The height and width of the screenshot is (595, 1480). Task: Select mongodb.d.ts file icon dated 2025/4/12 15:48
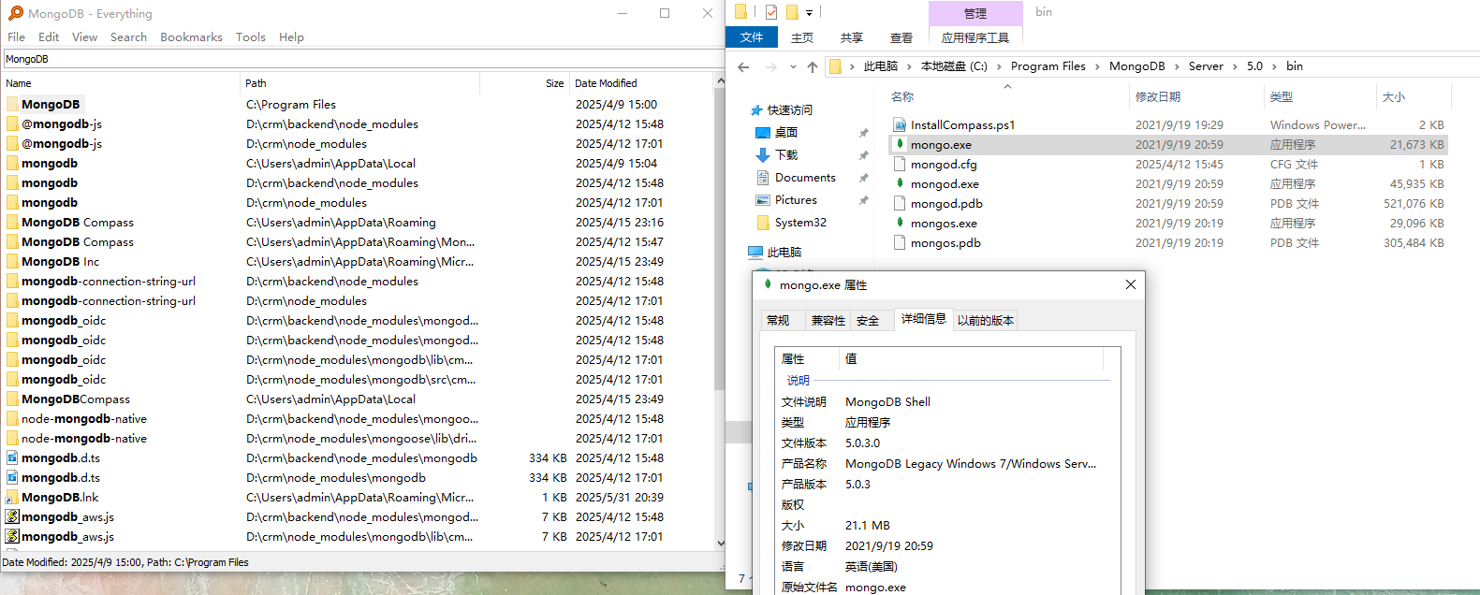click(12, 458)
